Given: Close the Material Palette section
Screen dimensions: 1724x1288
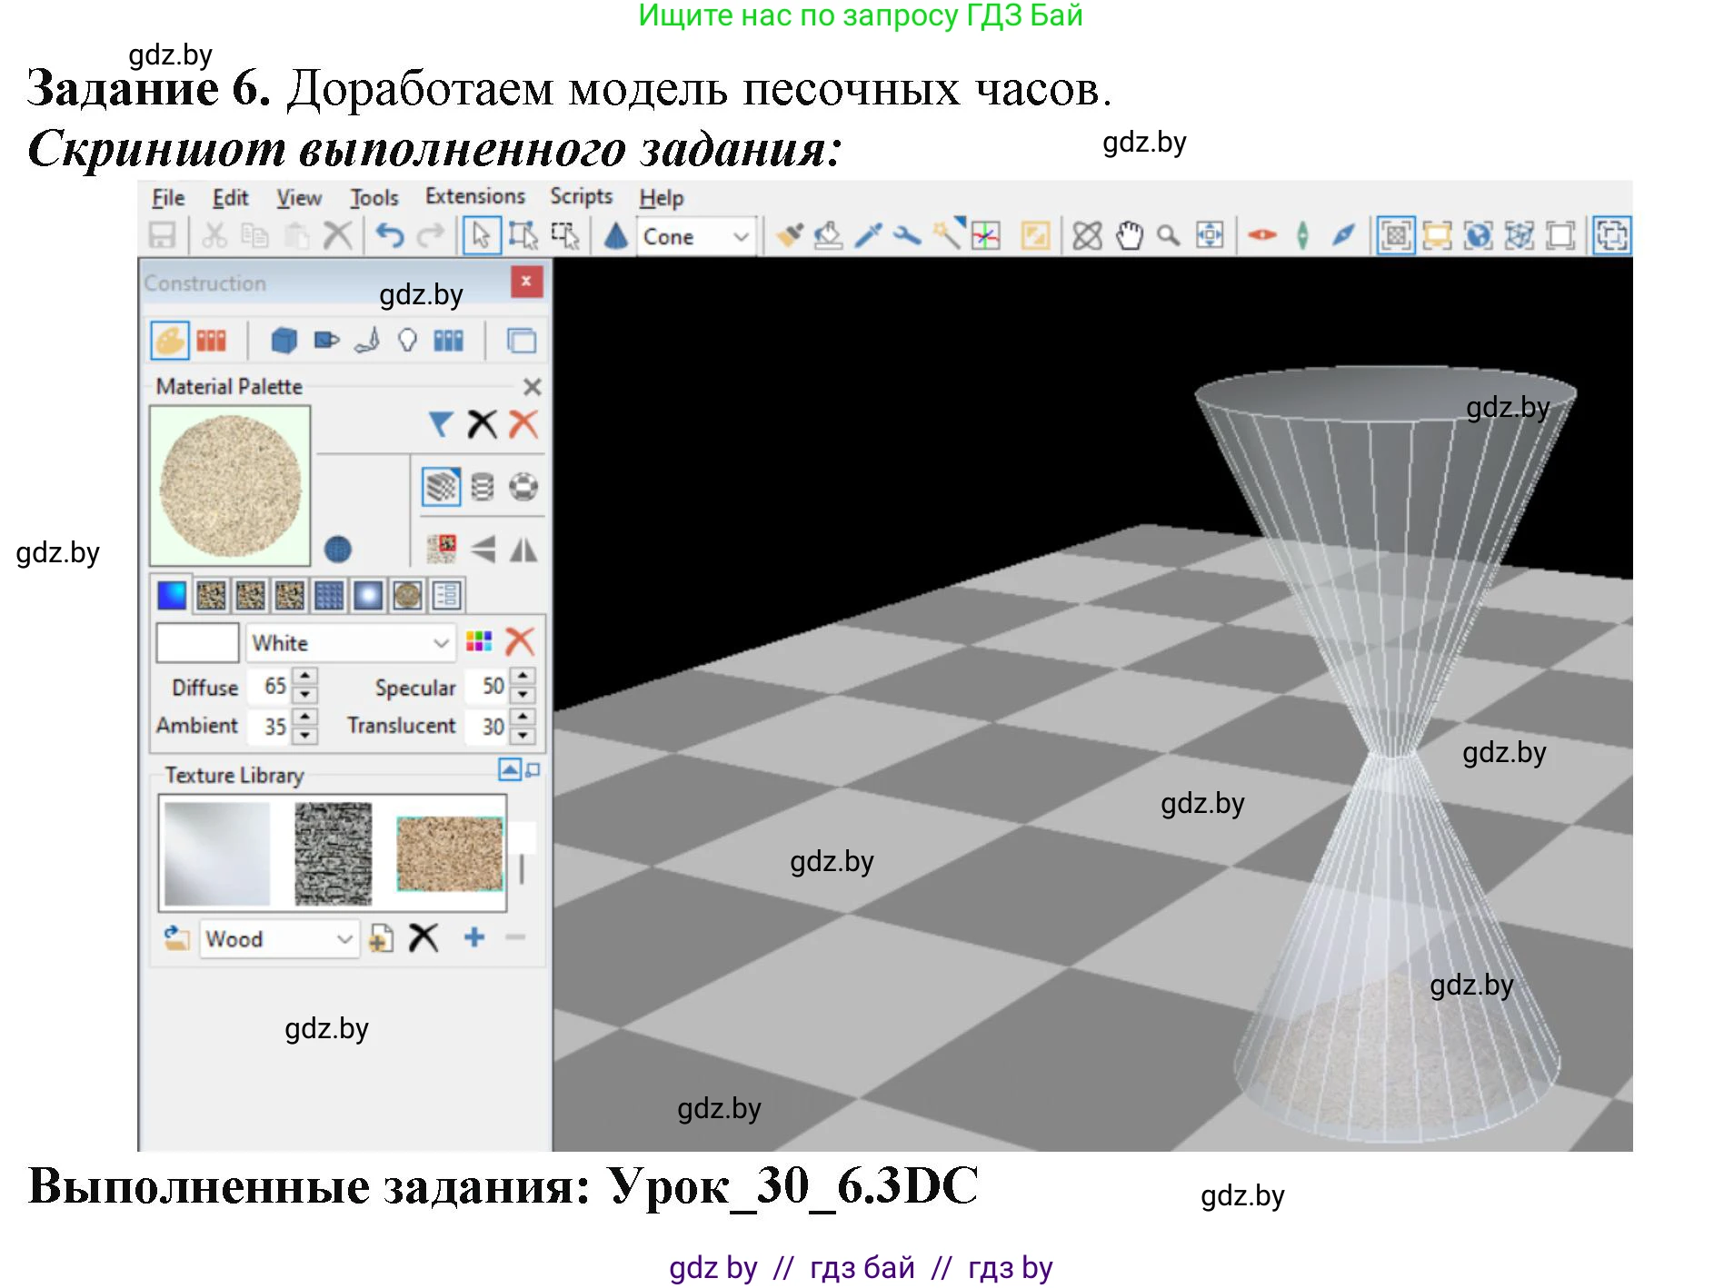Looking at the screenshot, I should click(x=533, y=387).
